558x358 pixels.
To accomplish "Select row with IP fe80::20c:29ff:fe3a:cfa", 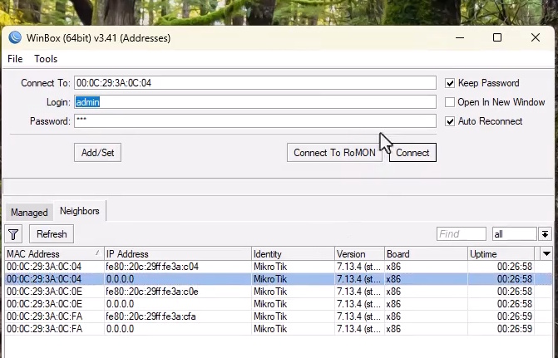I will (279, 316).
